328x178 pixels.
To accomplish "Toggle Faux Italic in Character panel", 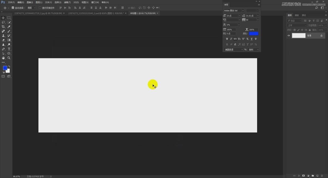I will (231, 39).
